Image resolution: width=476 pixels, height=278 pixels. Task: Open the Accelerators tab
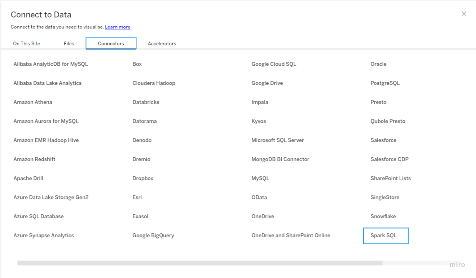click(162, 43)
